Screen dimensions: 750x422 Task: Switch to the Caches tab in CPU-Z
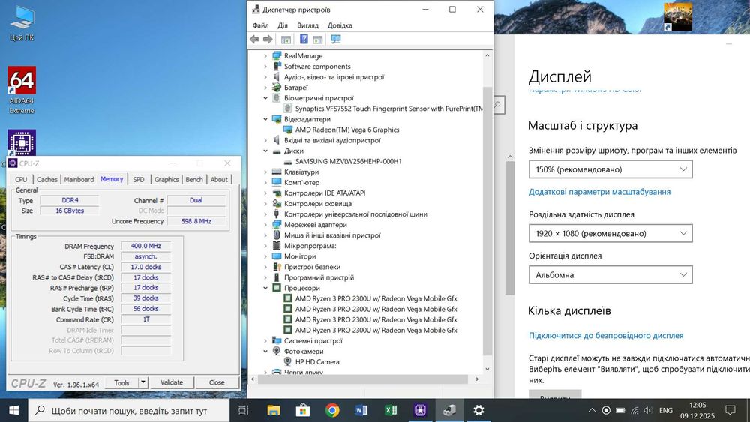[x=46, y=179]
